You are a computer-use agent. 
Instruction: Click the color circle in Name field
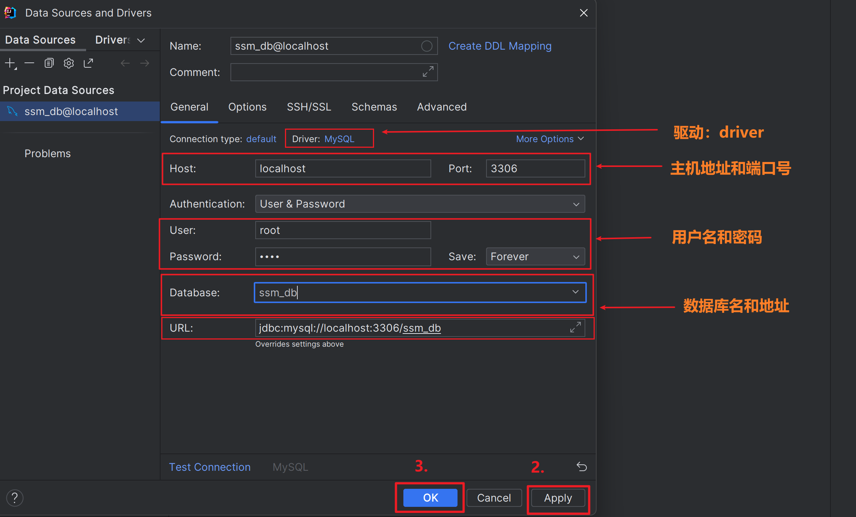pos(426,46)
